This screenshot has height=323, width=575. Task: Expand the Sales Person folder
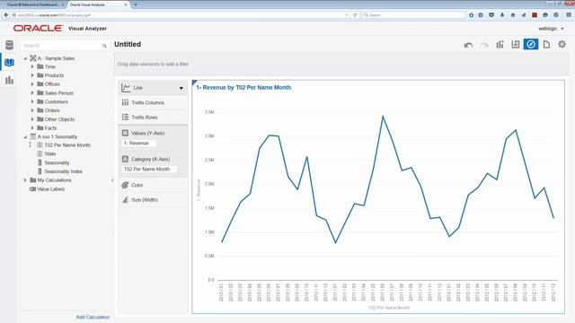tap(32, 92)
